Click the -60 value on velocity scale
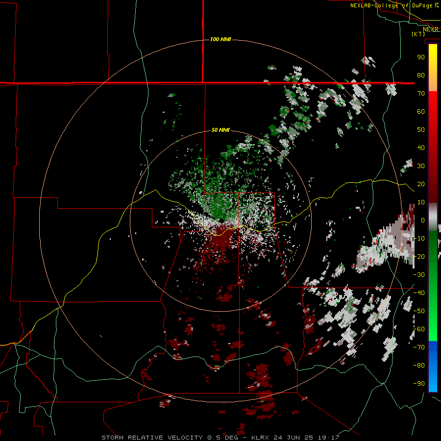The image size is (441, 441). click(419, 329)
